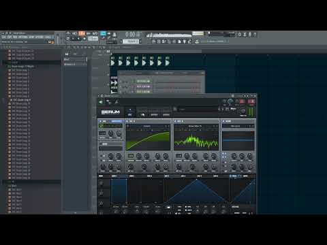Open the Serum menu button
The height and width of the screenshot is (245, 327).
(233, 109)
